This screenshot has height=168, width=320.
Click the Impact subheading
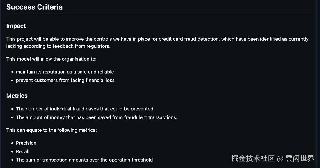pyautogui.click(x=16, y=26)
